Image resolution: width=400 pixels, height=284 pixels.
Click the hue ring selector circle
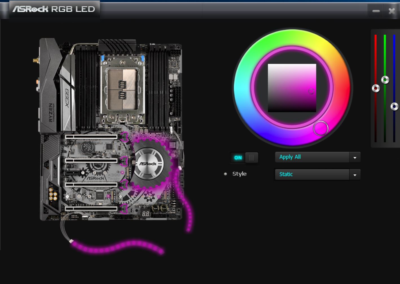click(x=320, y=128)
